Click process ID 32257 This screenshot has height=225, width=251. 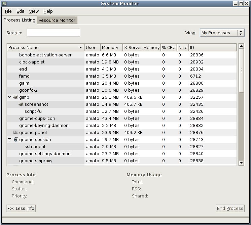(197, 97)
